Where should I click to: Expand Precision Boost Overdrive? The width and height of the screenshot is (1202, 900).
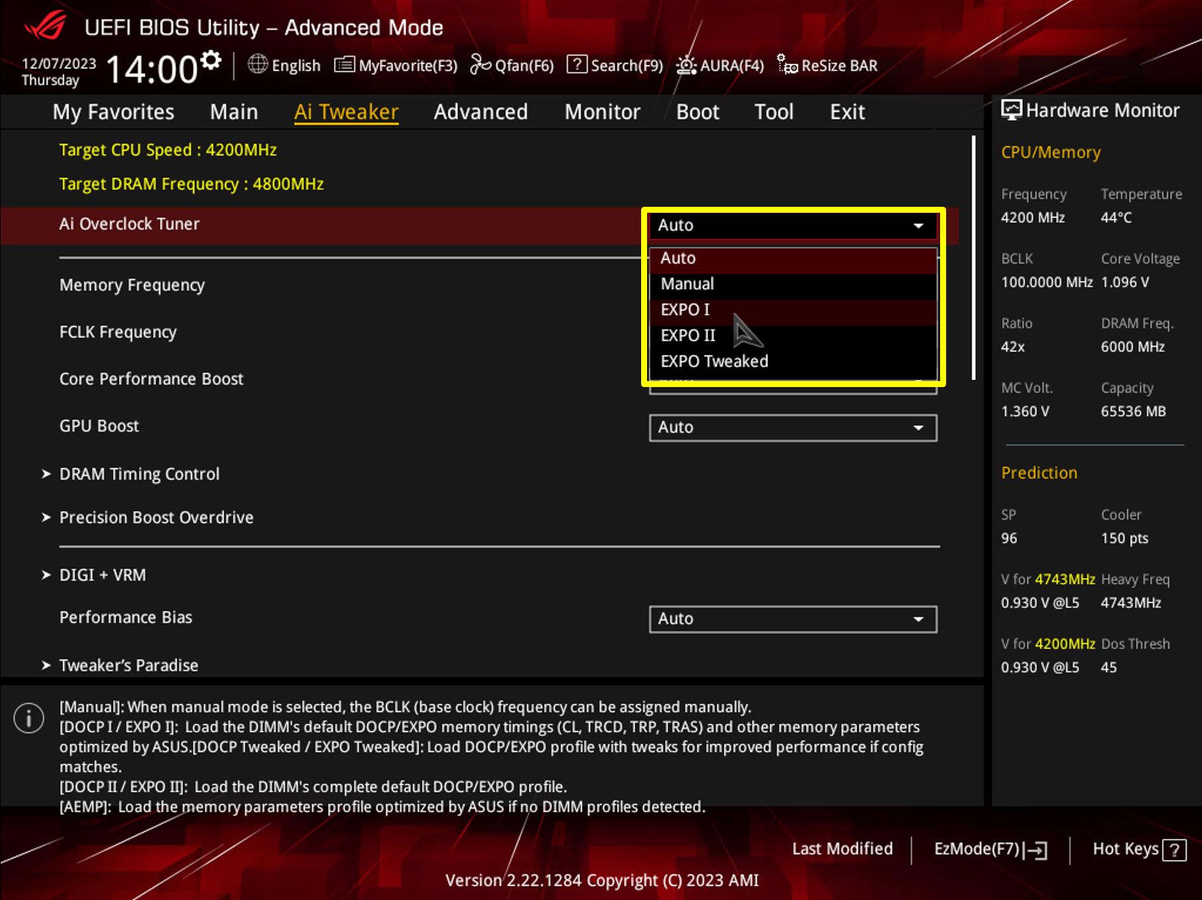pyautogui.click(x=156, y=517)
